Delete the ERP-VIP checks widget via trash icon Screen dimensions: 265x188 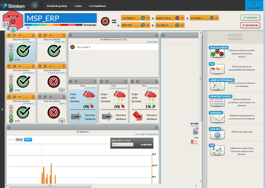[64, 35]
